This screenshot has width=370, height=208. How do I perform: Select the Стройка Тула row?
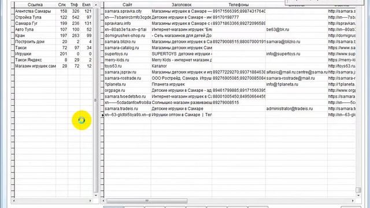pos(54,17)
